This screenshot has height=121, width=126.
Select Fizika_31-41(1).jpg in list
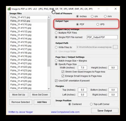pyautogui.click(x=28, y=17)
